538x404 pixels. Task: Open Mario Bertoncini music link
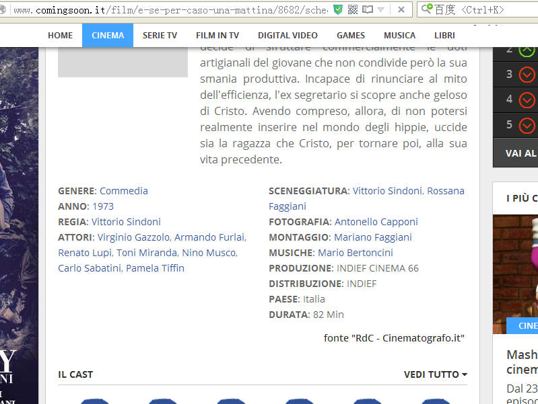(356, 253)
